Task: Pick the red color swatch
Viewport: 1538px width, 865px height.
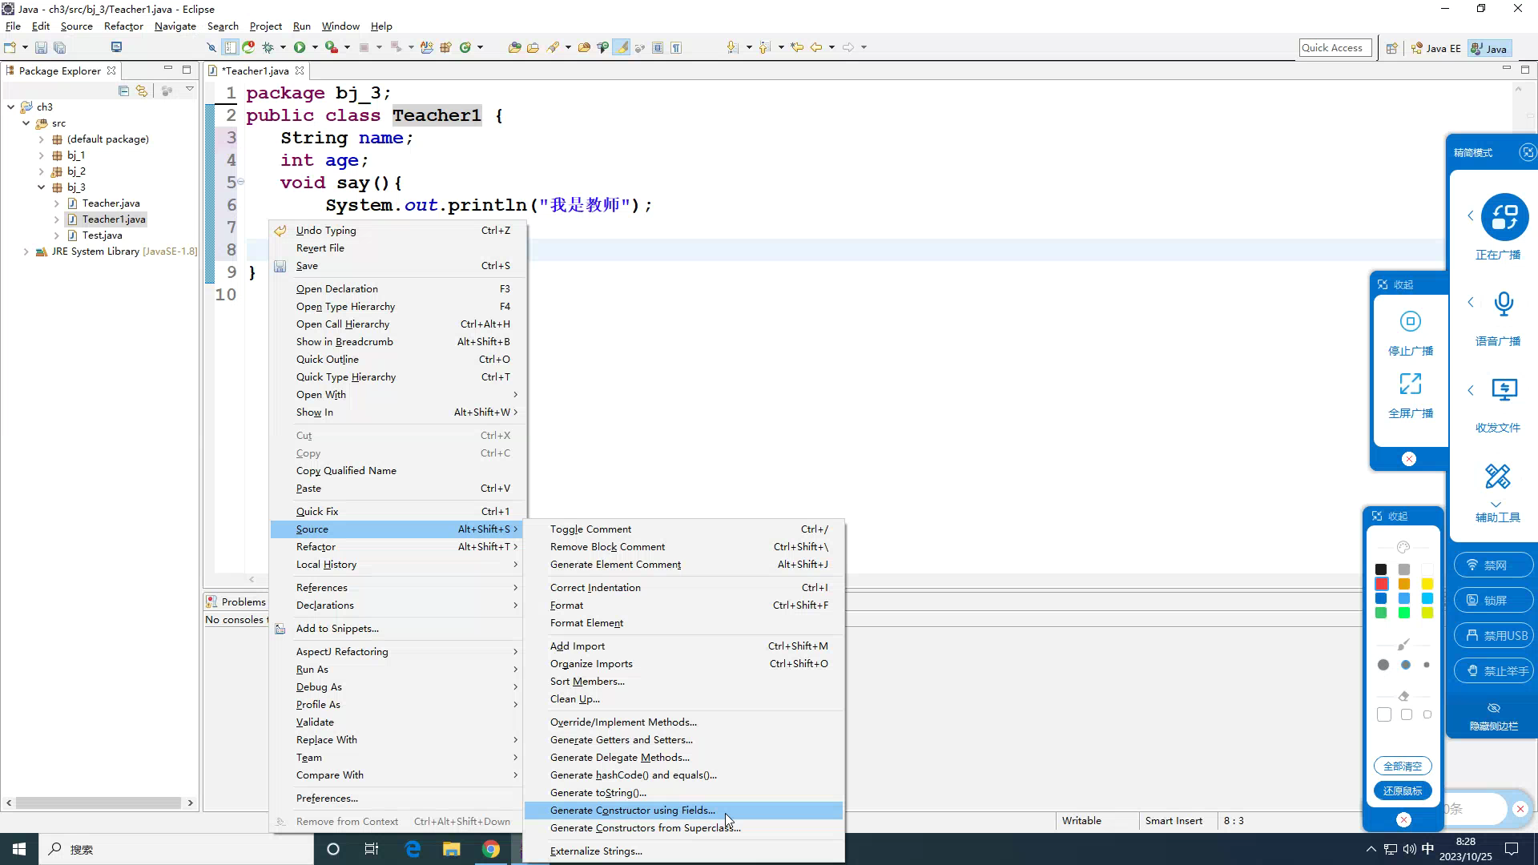Action: [1381, 584]
